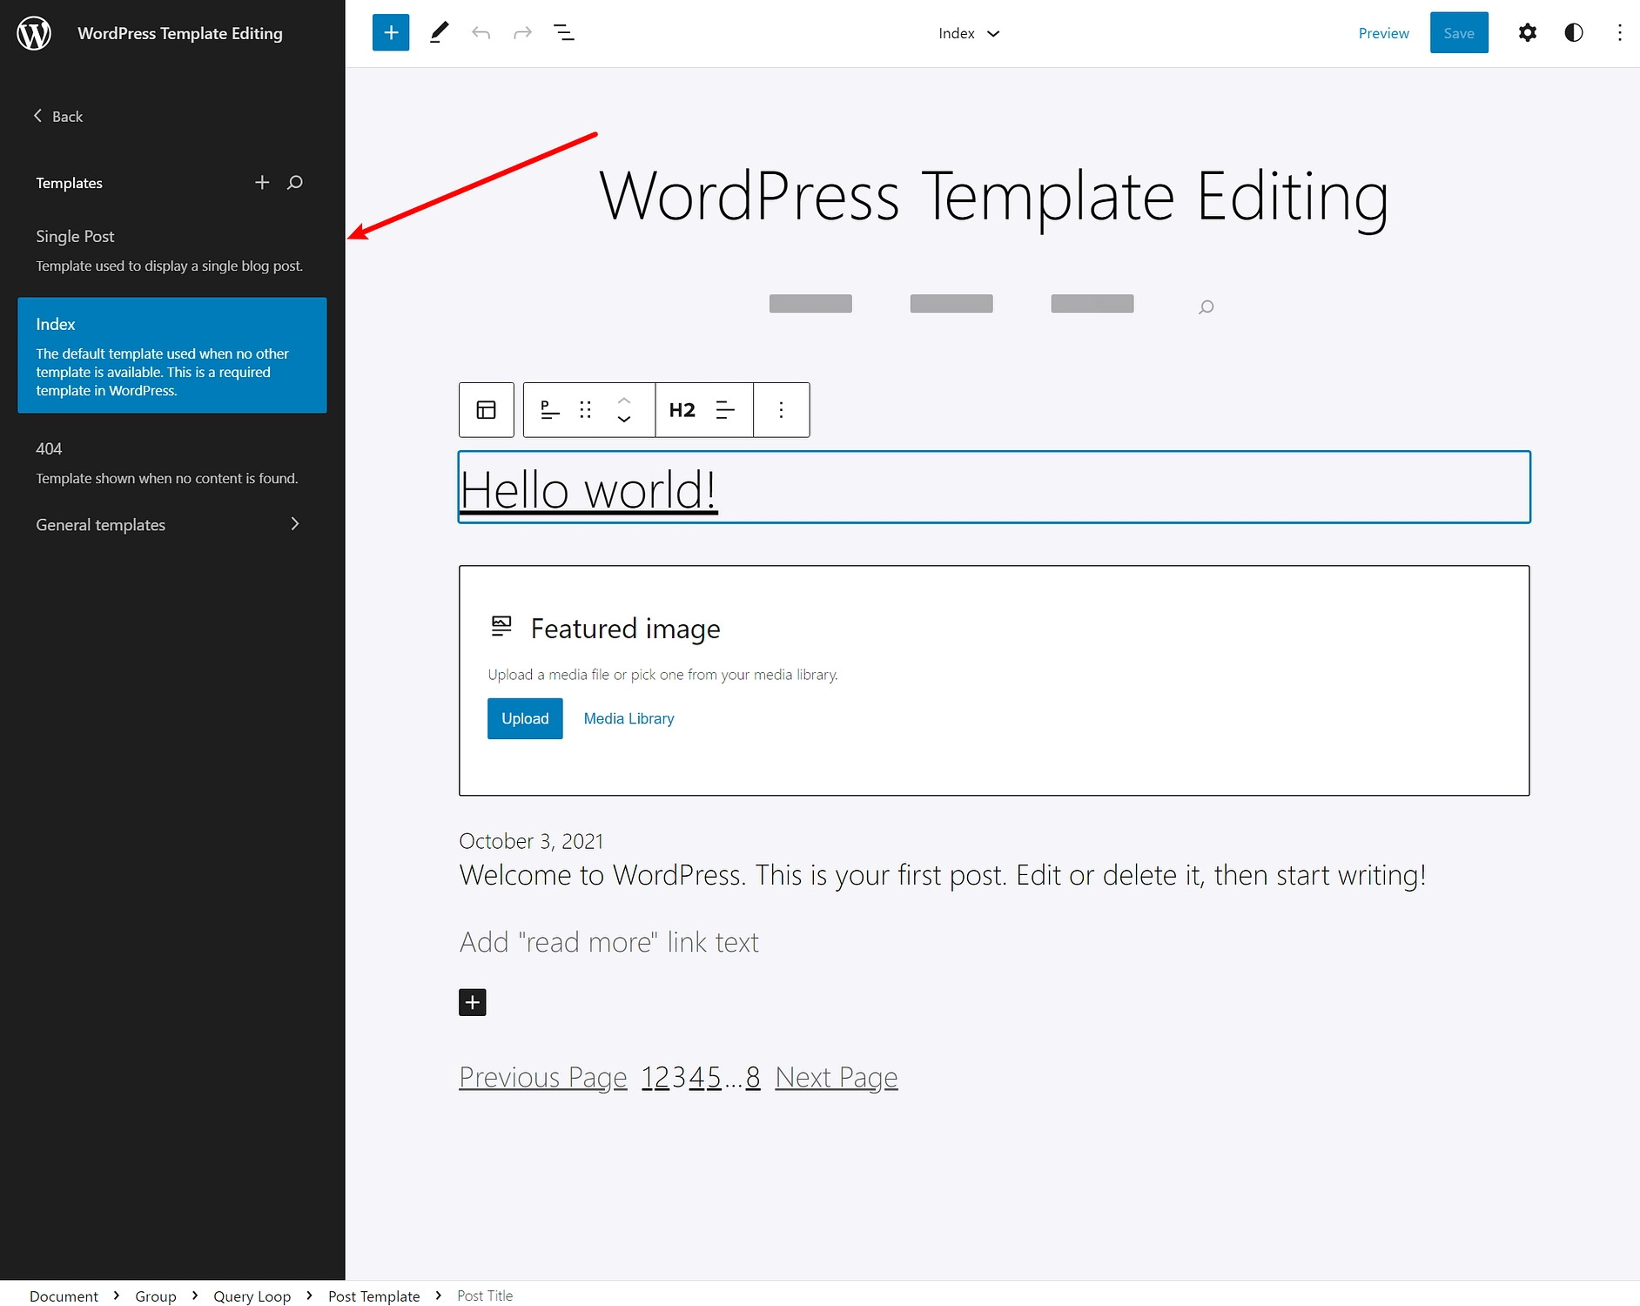Open block toolbar more options dots
This screenshot has width=1640, height=1306.
782,409
